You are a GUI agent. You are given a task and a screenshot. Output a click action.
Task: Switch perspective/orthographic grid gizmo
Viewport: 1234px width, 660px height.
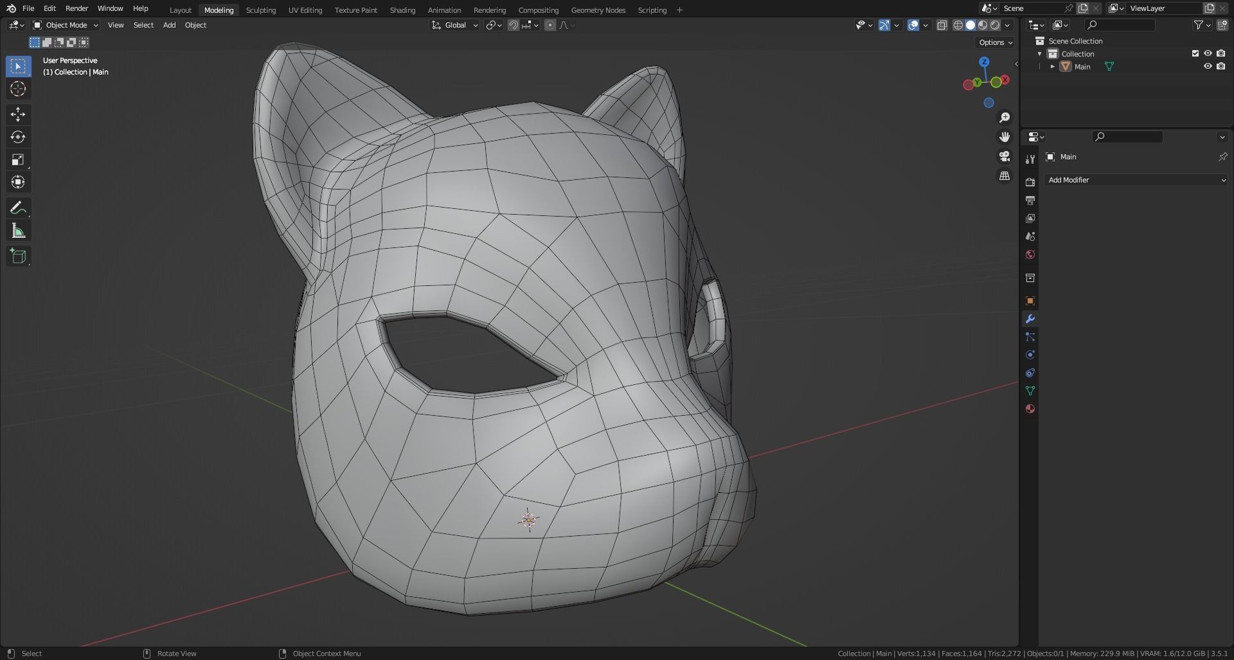(1005, 175)
